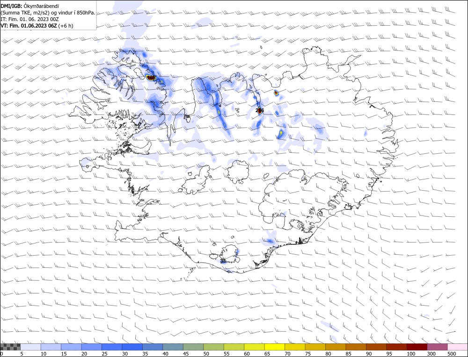Pick the steel-blue swatch between 35 and 40
Viewport: 468px width, 357px height.
[x=153, y=347]
